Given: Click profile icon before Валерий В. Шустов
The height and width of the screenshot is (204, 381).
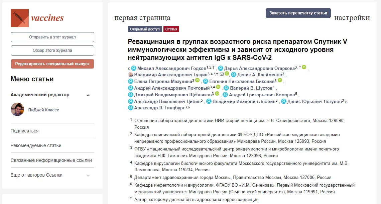Looking at the screenshot, I should pyautogui.click(x=226, y=88).
